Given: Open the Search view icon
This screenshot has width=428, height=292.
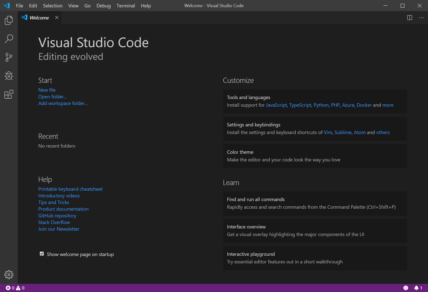Looking at the screenshot, I should point(9,39).
